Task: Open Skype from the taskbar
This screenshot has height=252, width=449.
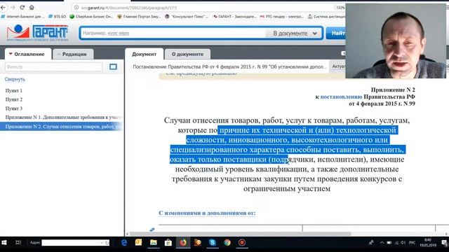Action: (x=213, y=243)
